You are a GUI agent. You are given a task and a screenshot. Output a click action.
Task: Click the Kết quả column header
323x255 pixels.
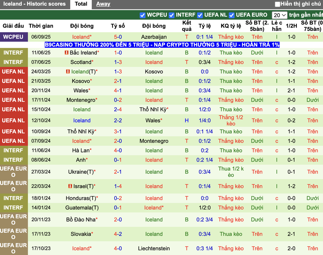186,26
